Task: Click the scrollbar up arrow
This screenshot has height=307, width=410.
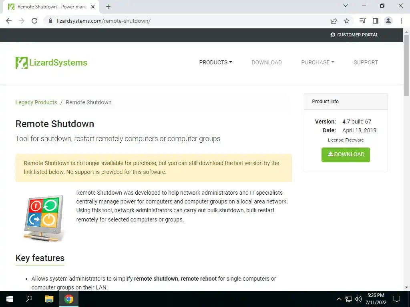Action: click(x=406, y=32)
